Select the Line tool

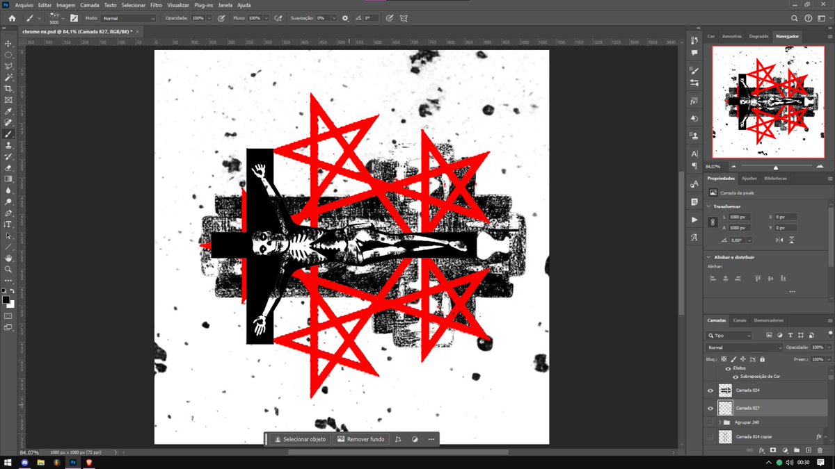(x=8, y=247)
